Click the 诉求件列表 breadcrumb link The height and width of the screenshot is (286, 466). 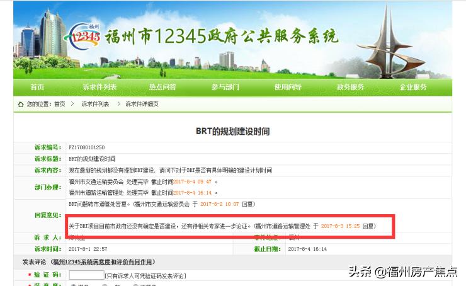pyautogui.click(x=95, y=104)
